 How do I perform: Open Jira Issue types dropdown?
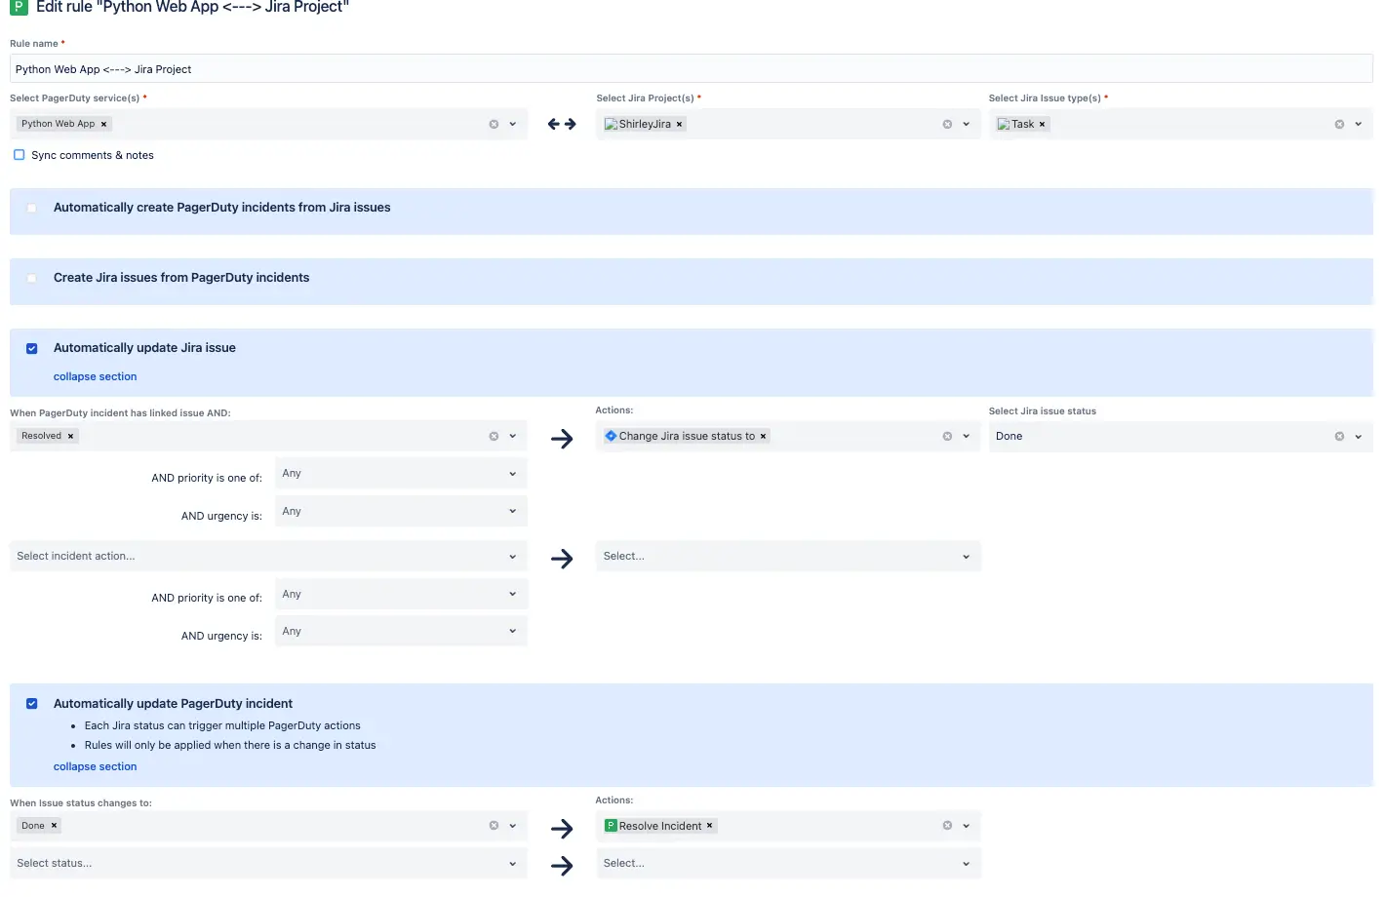tap(1359, 124)
